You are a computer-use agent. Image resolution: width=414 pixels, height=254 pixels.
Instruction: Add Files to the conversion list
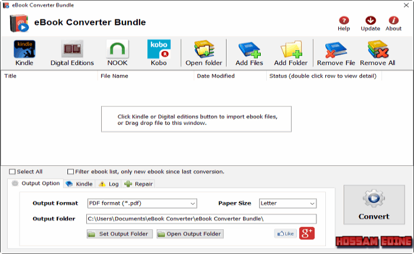pyautogui.click(x=249, y=53)
